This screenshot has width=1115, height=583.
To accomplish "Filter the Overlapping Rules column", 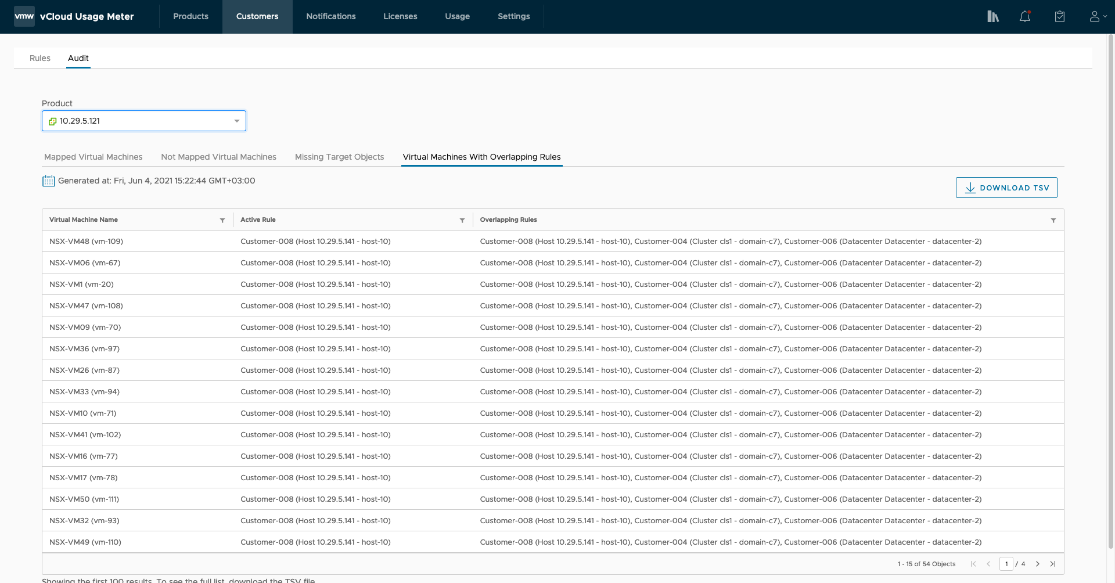I will click(1053, 221).
